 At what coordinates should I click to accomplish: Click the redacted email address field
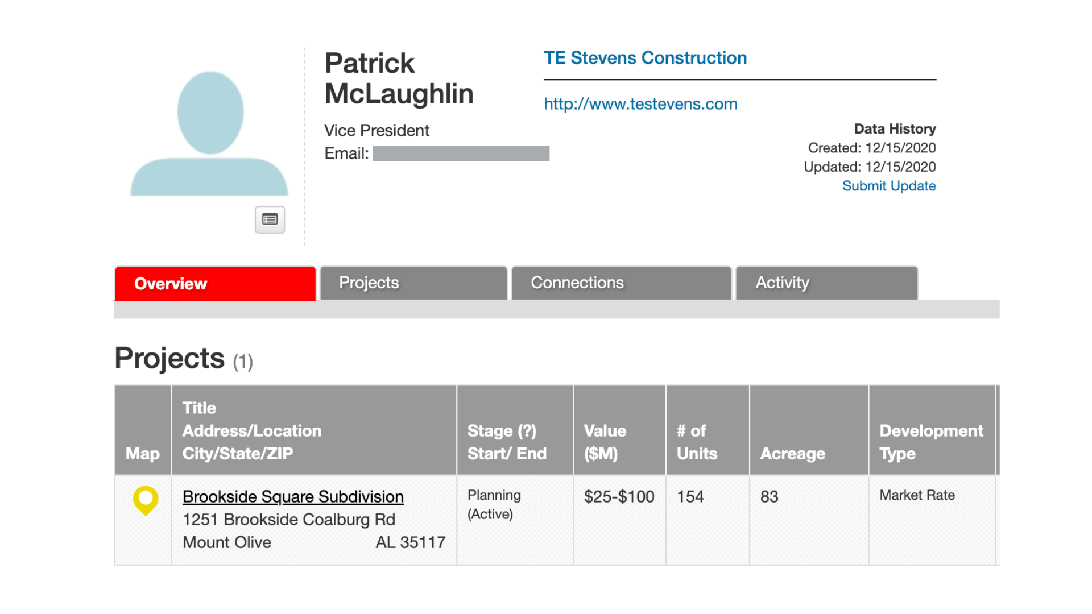click(461, 153)
